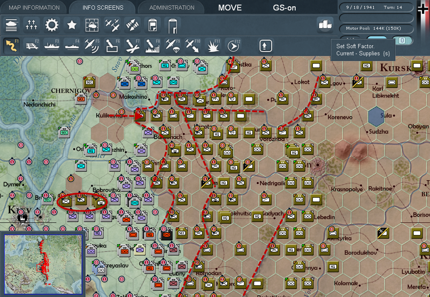Open the weather map icon
Viewport: 430px width, 297px height.
coord(92,25)
